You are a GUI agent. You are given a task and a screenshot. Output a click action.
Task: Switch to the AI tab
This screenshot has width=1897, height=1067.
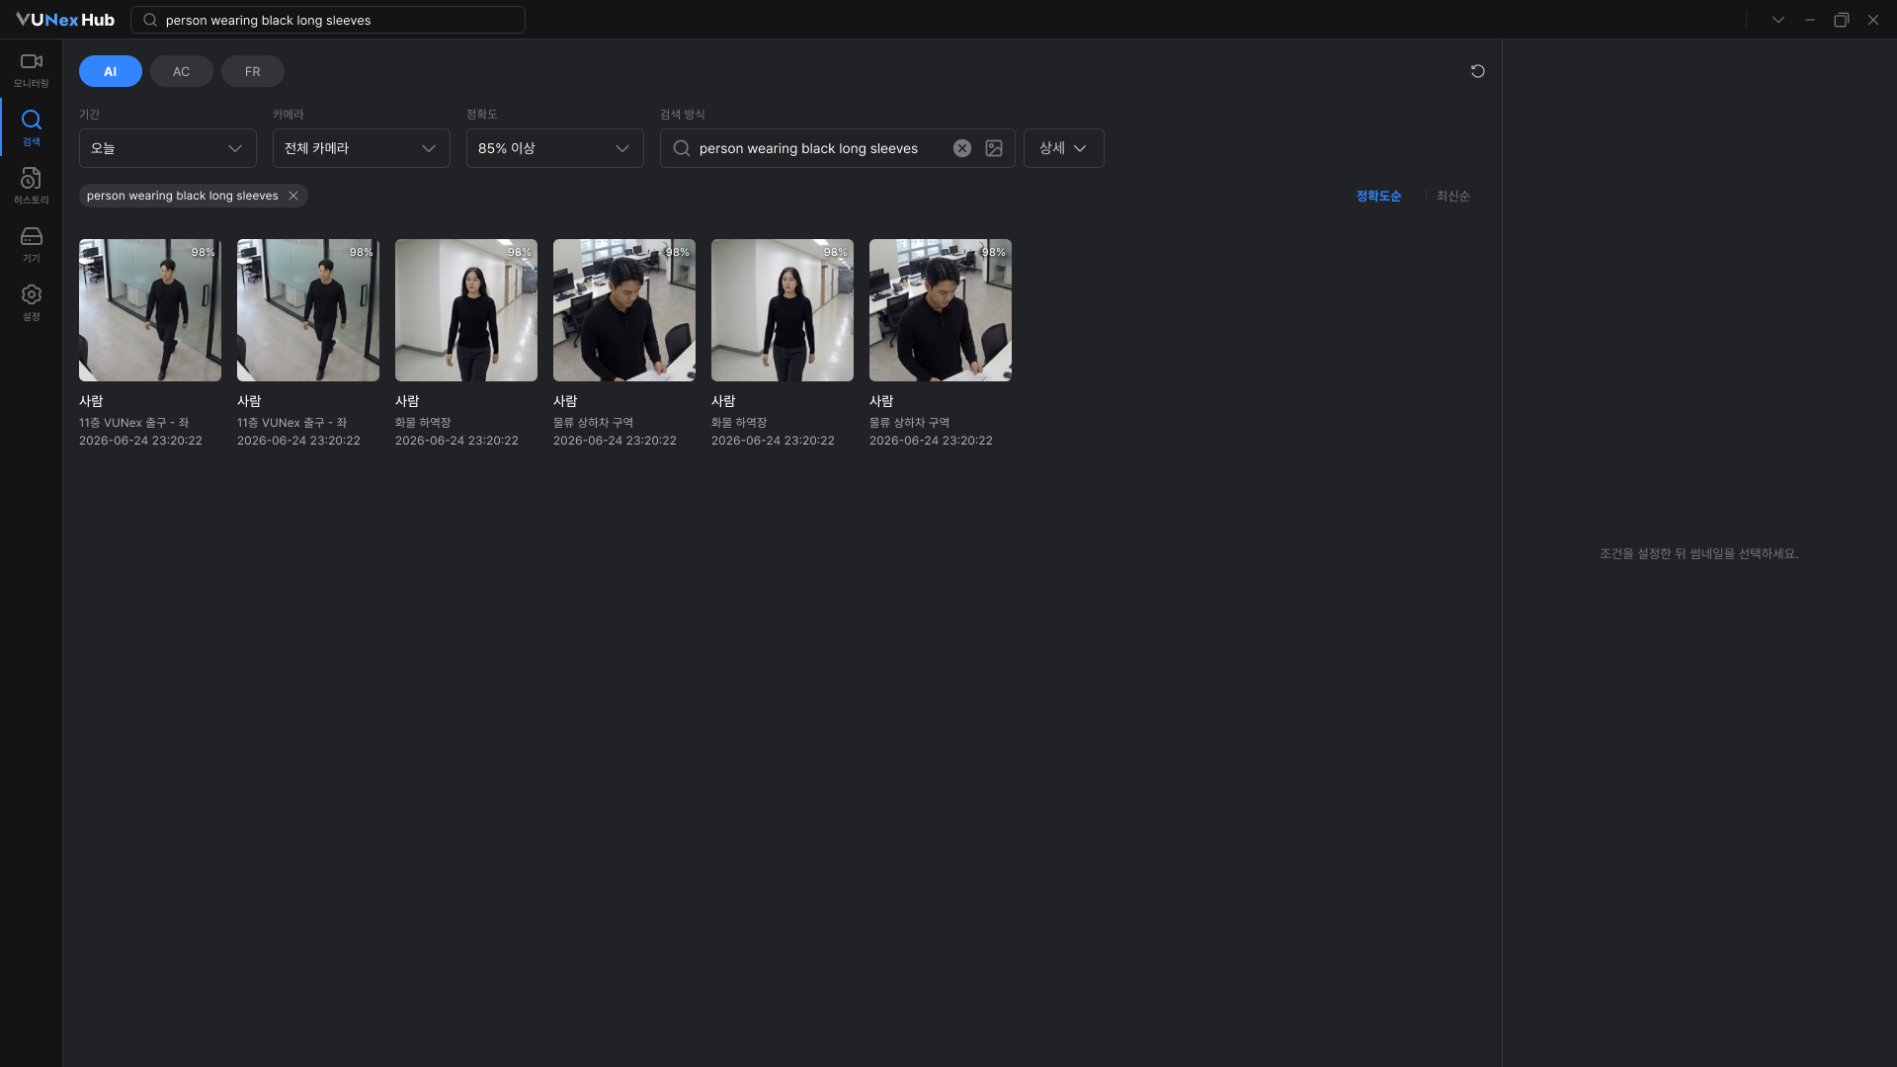(x=111, y=71)
